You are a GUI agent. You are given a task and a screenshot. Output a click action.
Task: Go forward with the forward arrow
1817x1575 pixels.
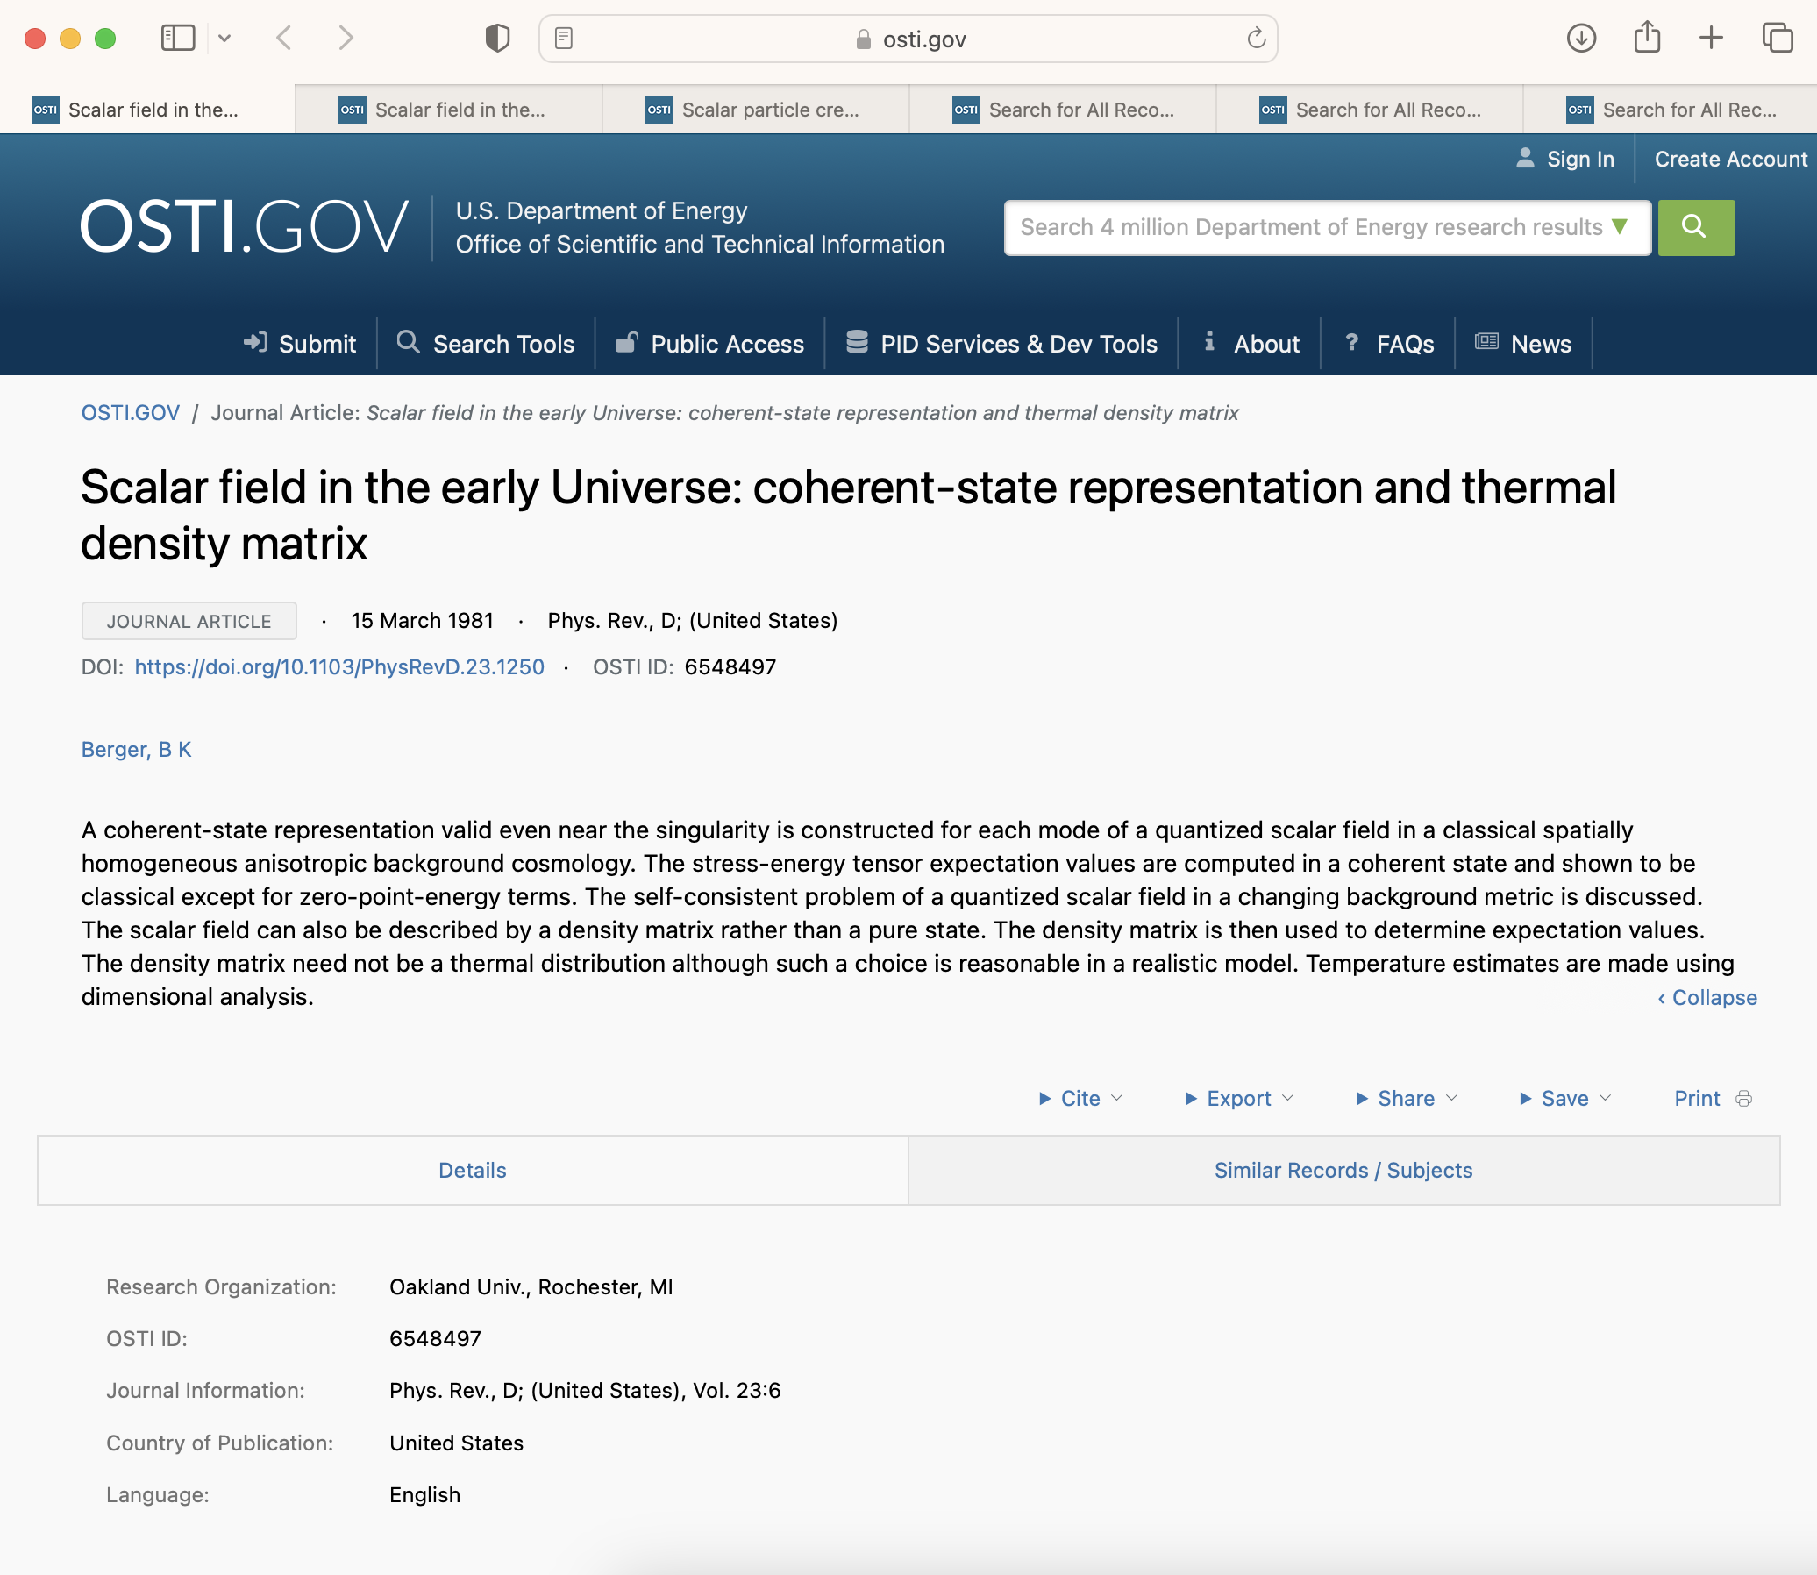click(x=346, y=38)
